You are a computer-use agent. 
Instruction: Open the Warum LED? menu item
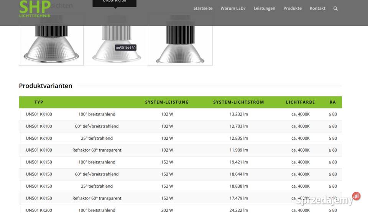click(233, 8)
